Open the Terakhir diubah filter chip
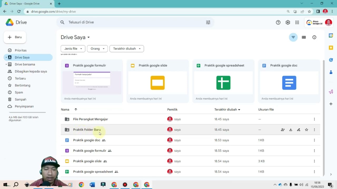This screenshot has width=337, height=189. pos(127,49)
